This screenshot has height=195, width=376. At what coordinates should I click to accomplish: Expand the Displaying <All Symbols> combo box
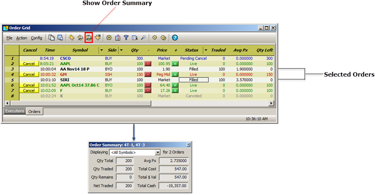(158, 153)
